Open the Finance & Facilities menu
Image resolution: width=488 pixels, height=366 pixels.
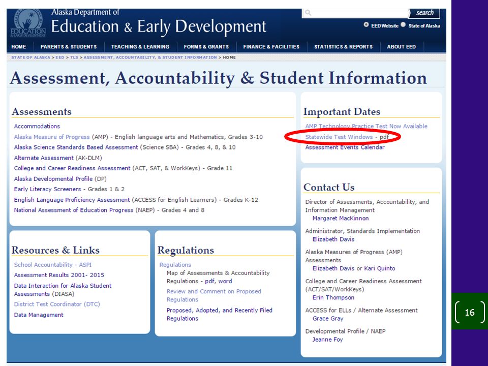[271, 47]
